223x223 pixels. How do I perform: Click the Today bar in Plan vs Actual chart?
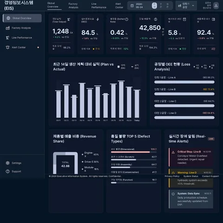137,104
